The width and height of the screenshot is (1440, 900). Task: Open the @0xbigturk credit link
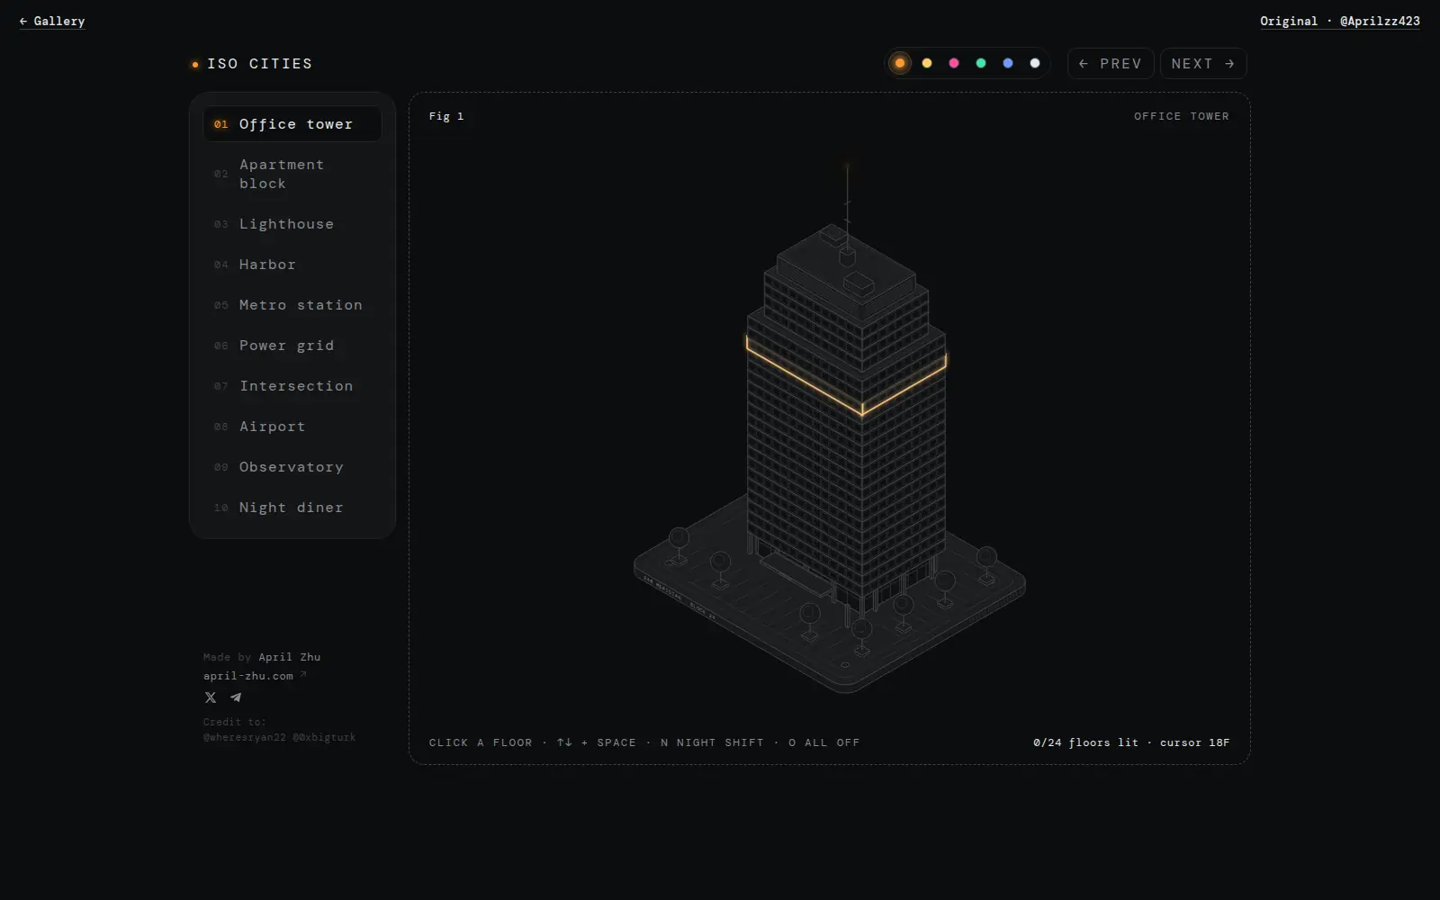click(x=324, y=737)
